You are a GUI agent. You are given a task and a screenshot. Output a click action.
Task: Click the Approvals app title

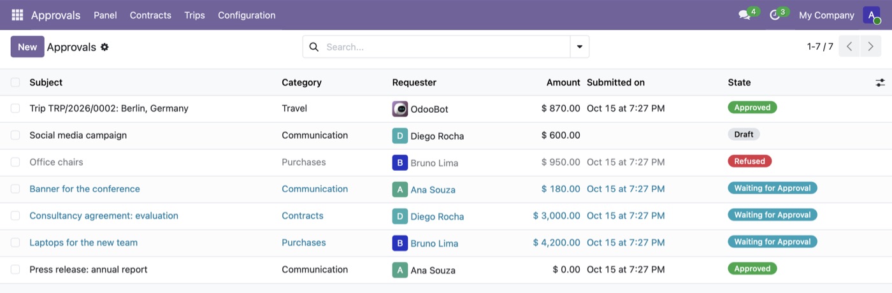55,15
